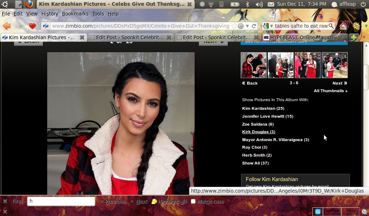Click the grey Forward arrow button

pyautogui.click(x=19, y=26)
